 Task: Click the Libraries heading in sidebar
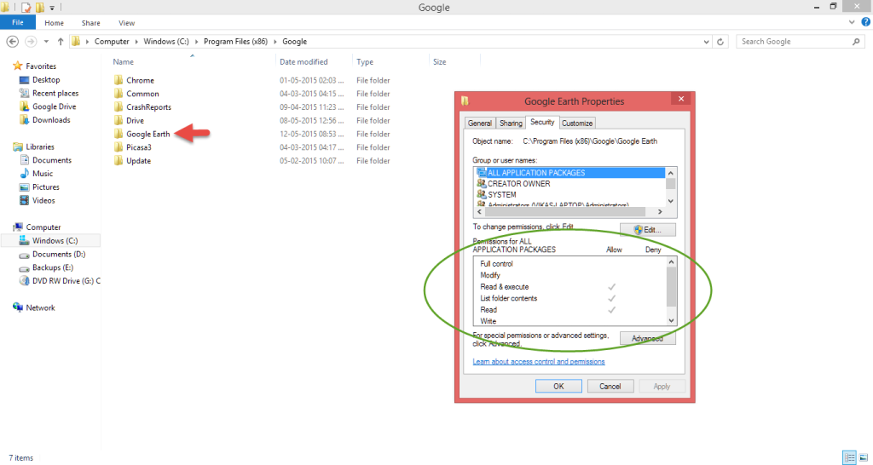[40, 146]
